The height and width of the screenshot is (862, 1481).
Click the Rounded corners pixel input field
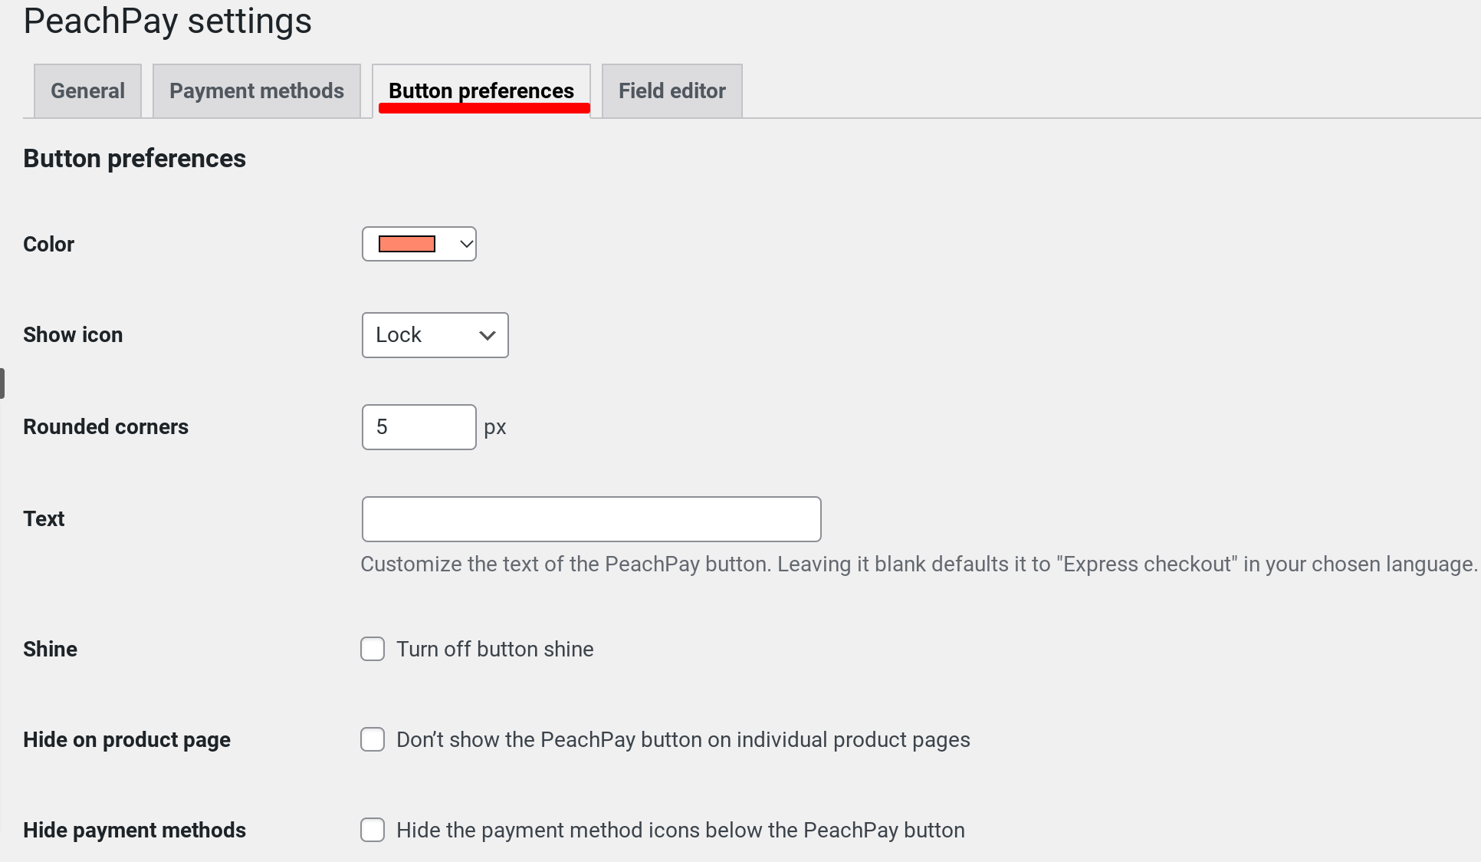(419, 427)
